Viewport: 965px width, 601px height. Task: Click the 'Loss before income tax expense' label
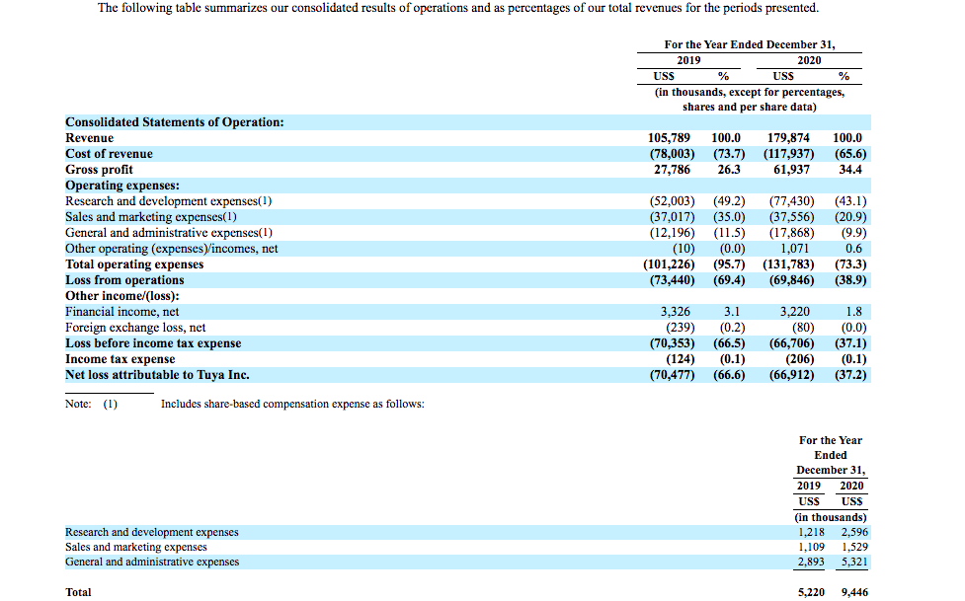(153, 343)
